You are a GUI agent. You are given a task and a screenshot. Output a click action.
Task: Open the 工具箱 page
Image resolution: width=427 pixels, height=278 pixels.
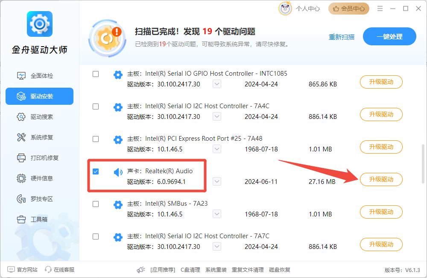[x=39, y=219]
